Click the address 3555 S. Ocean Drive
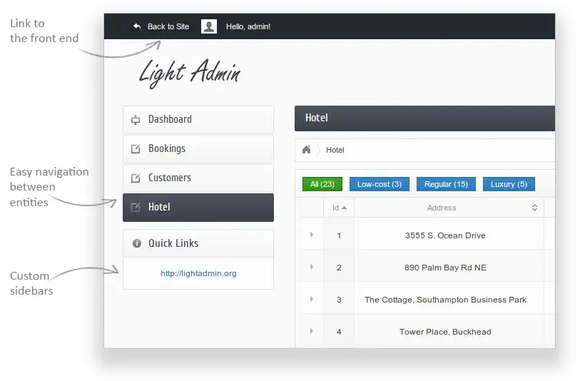 pyautogui.click(x=445, y=235)
